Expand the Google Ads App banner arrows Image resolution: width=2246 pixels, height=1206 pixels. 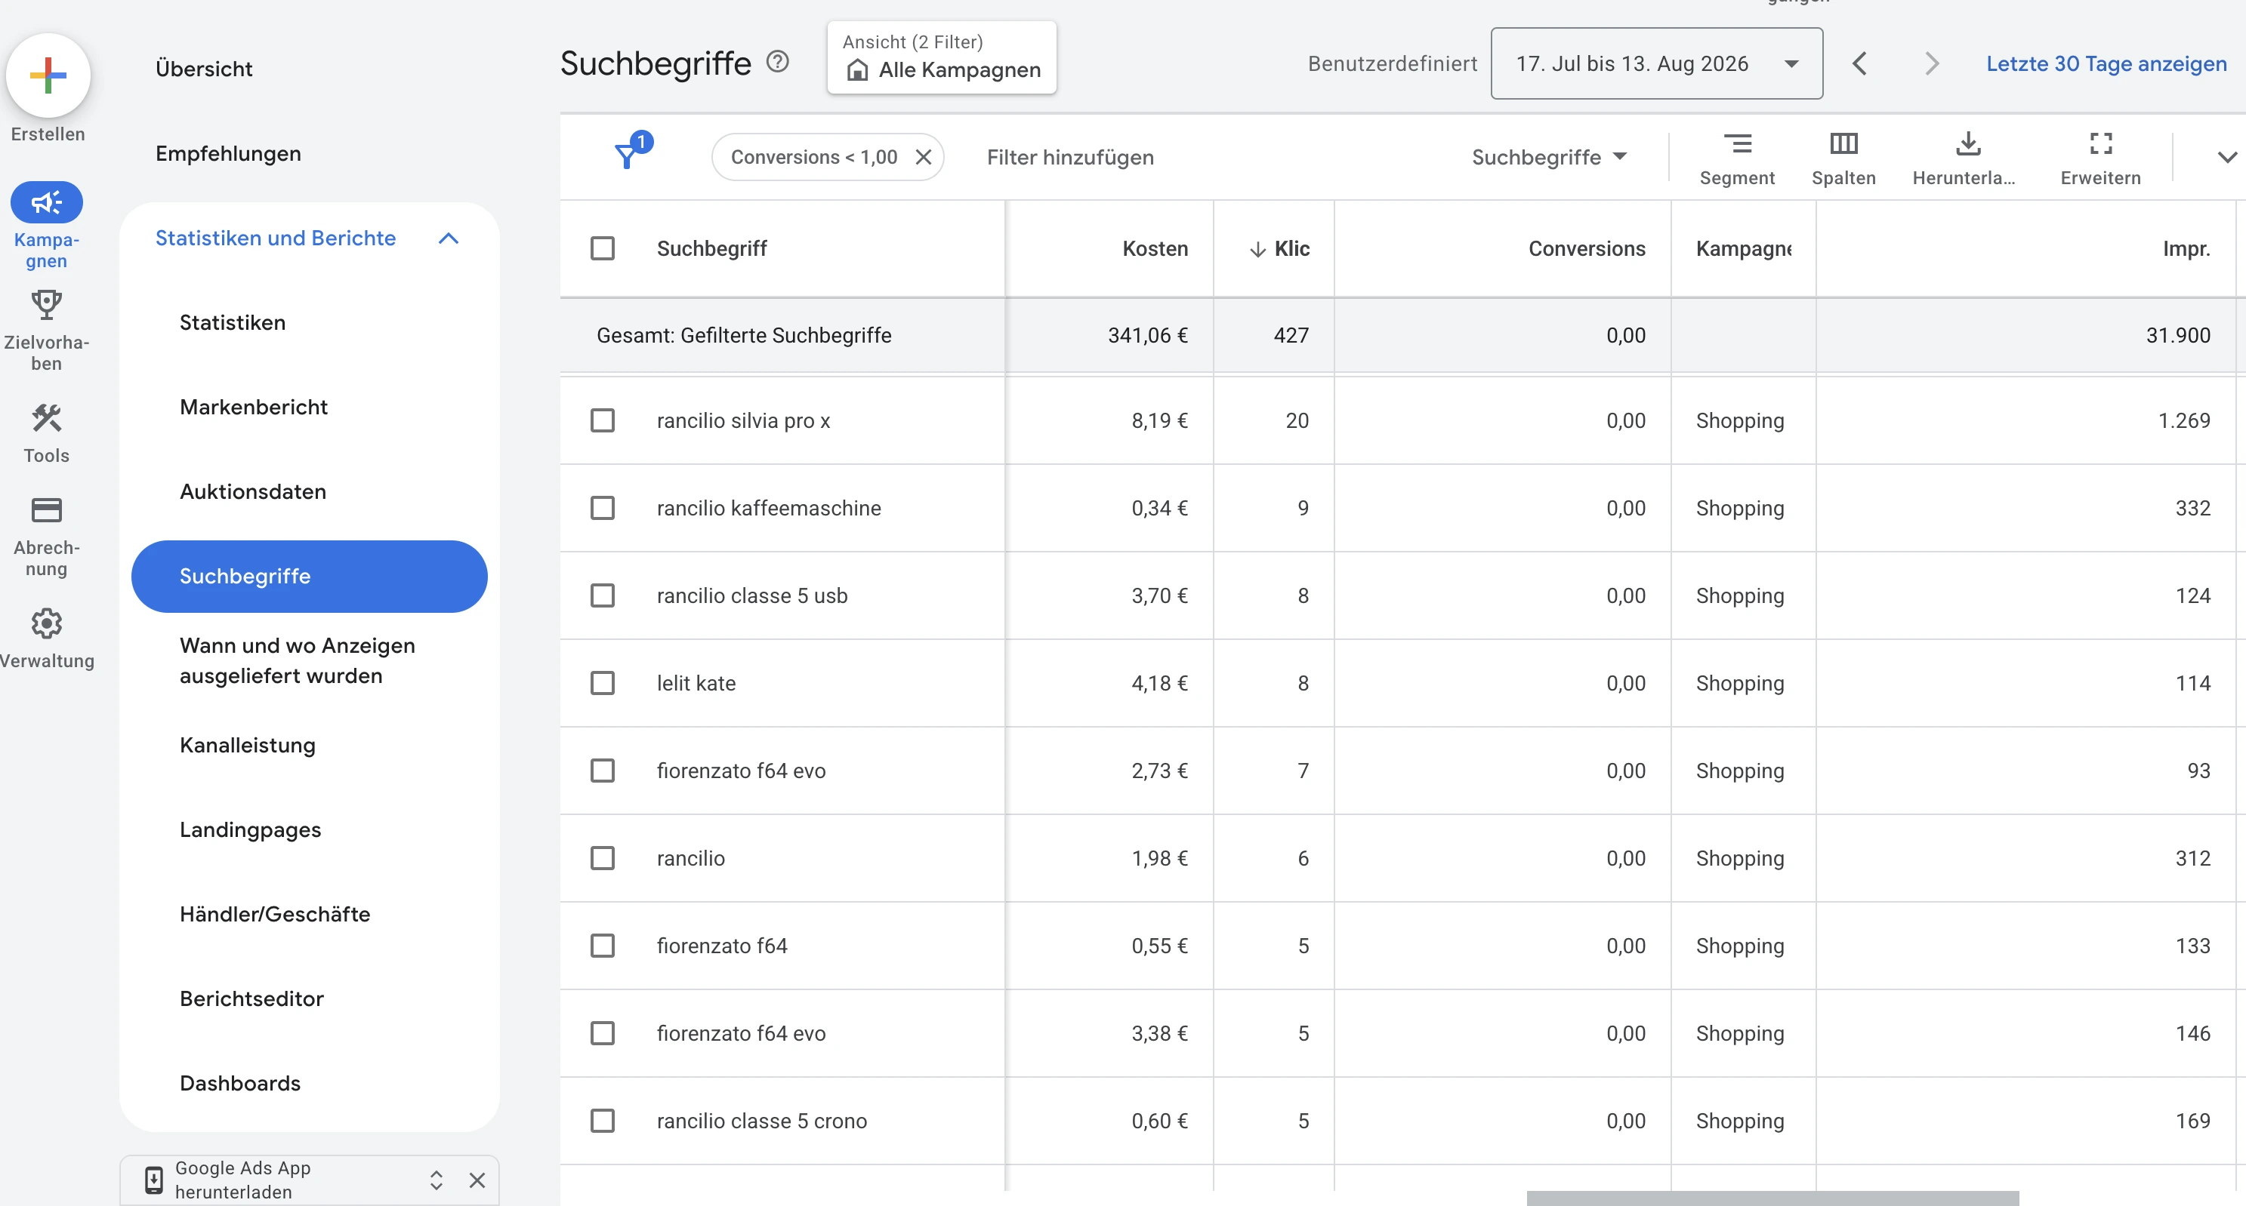pyautogui.click(x=436, y=1180)
